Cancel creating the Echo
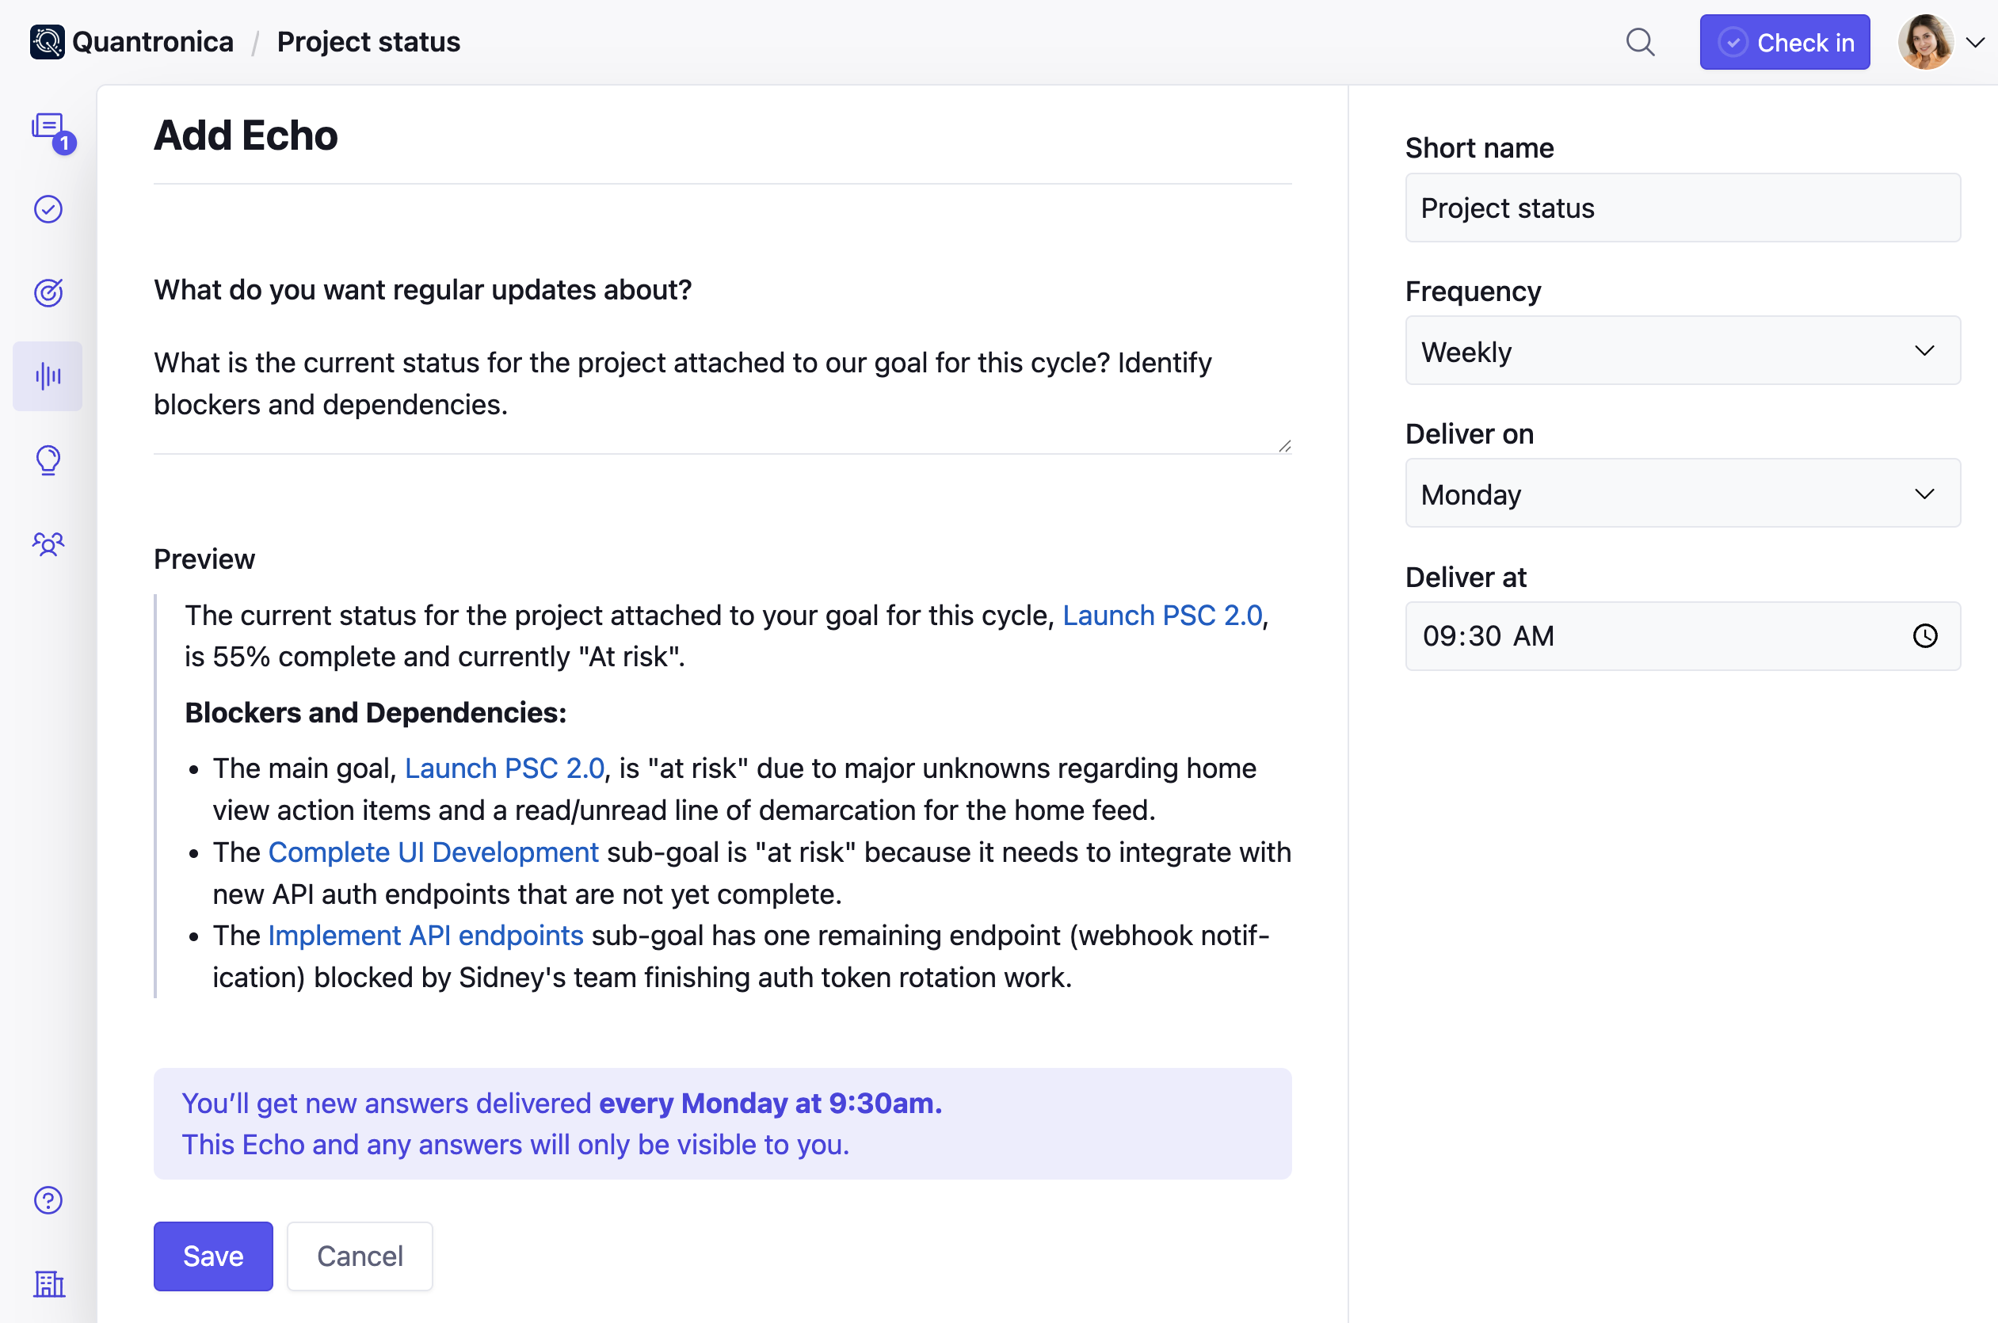Viewport: 1998px width, 1323px height. coord(360,1256)
